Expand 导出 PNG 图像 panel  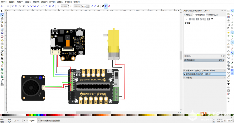tap(205, 70)
